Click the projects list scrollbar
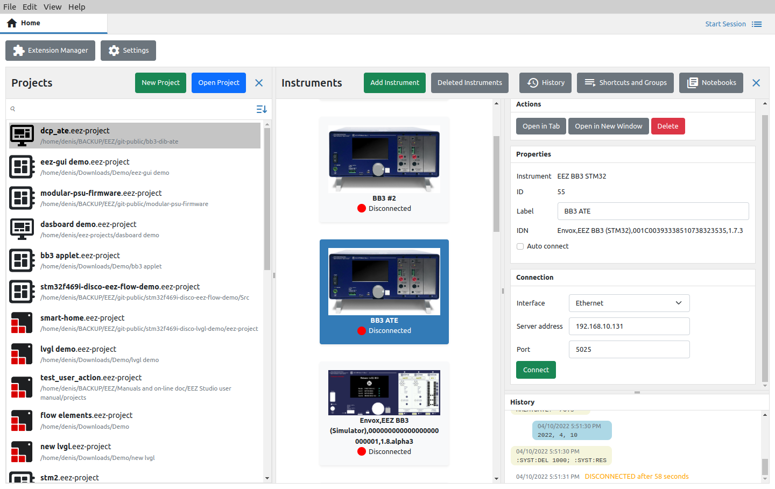 coord(267,199)
